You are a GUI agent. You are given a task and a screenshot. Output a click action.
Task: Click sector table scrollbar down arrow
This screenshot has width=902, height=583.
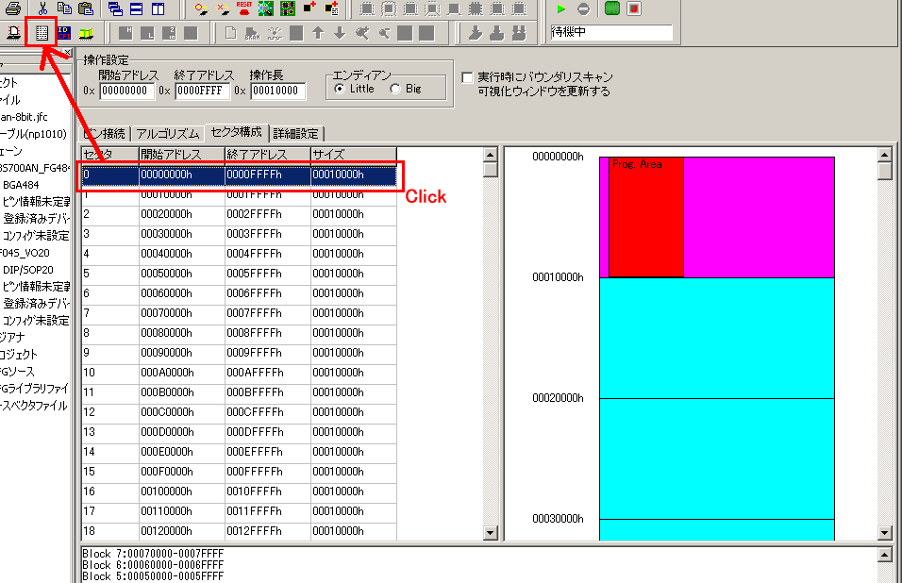tap(490, 533)
